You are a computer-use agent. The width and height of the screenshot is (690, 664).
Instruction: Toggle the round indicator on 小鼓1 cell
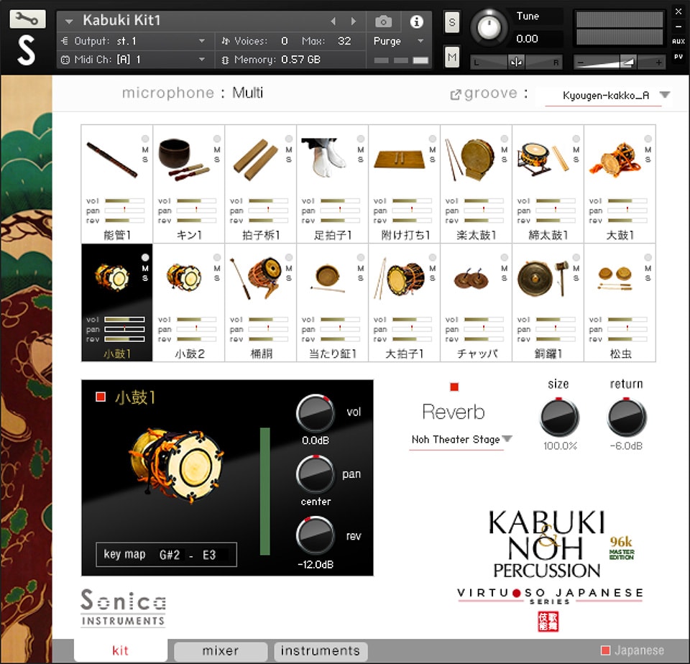[145, 257]
